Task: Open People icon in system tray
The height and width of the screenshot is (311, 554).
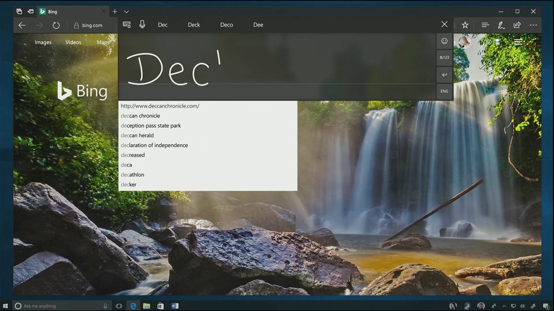Action: (494, 306)
